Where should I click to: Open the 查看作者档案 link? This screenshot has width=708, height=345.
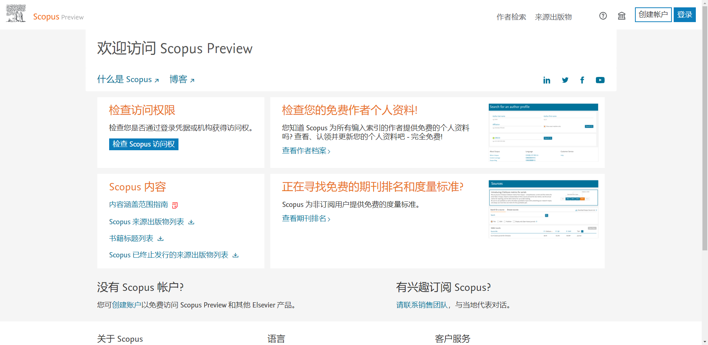click(x=306, y=151)
